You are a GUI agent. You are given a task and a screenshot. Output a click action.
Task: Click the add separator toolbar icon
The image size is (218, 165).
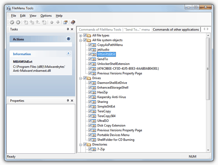[38, 22]
